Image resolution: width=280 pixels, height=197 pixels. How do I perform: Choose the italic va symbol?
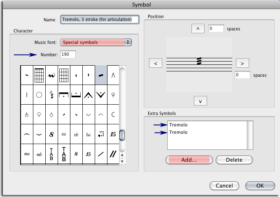(64, 134)
